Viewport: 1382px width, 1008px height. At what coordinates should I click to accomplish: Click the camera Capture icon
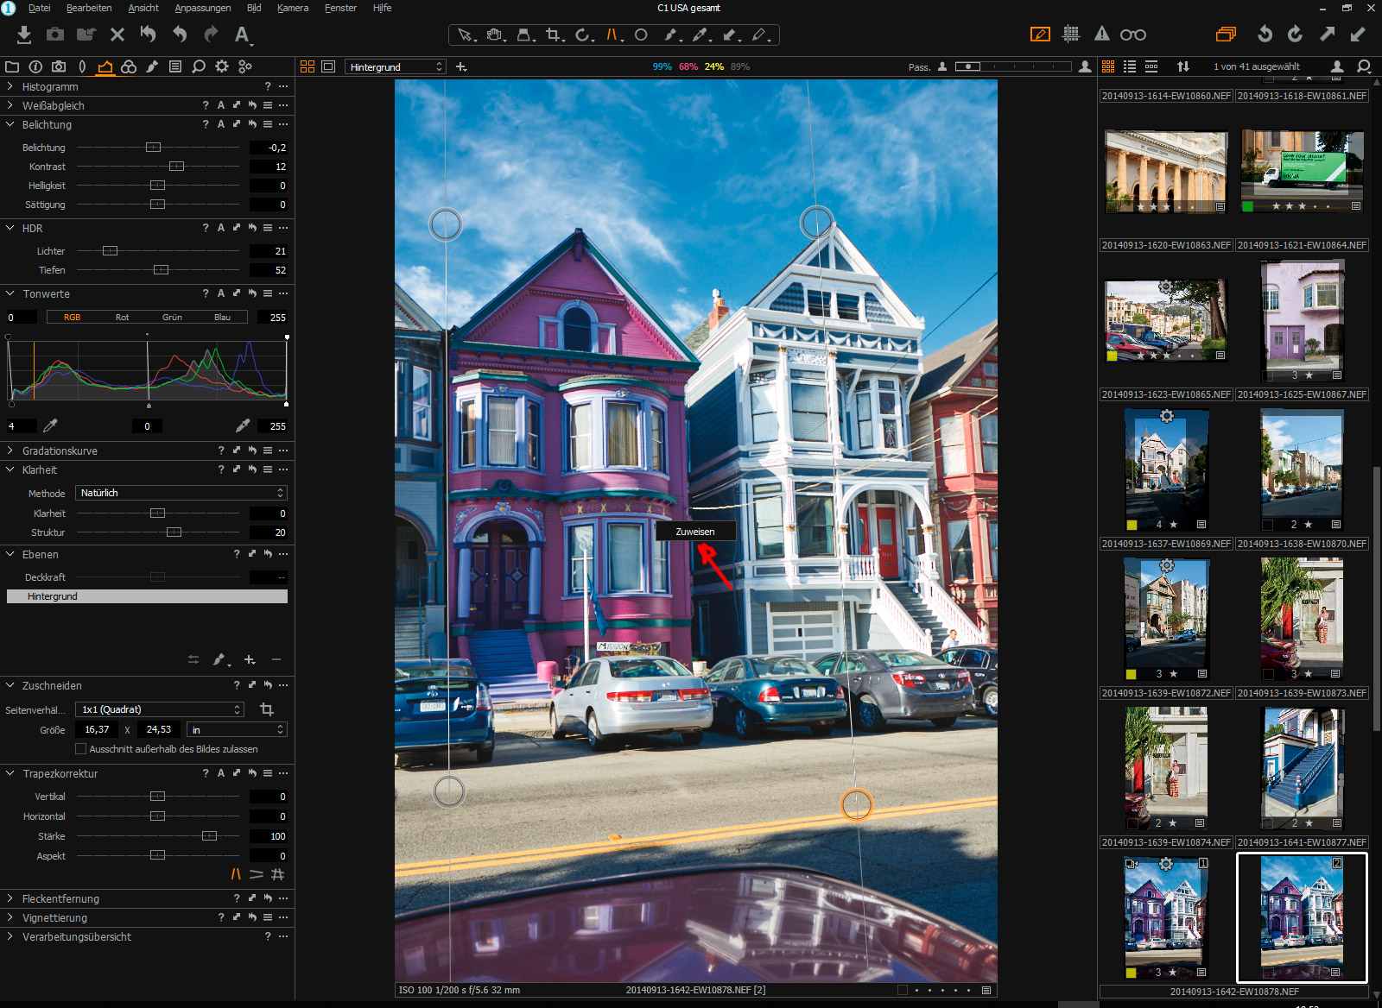[x=55, y=35]
